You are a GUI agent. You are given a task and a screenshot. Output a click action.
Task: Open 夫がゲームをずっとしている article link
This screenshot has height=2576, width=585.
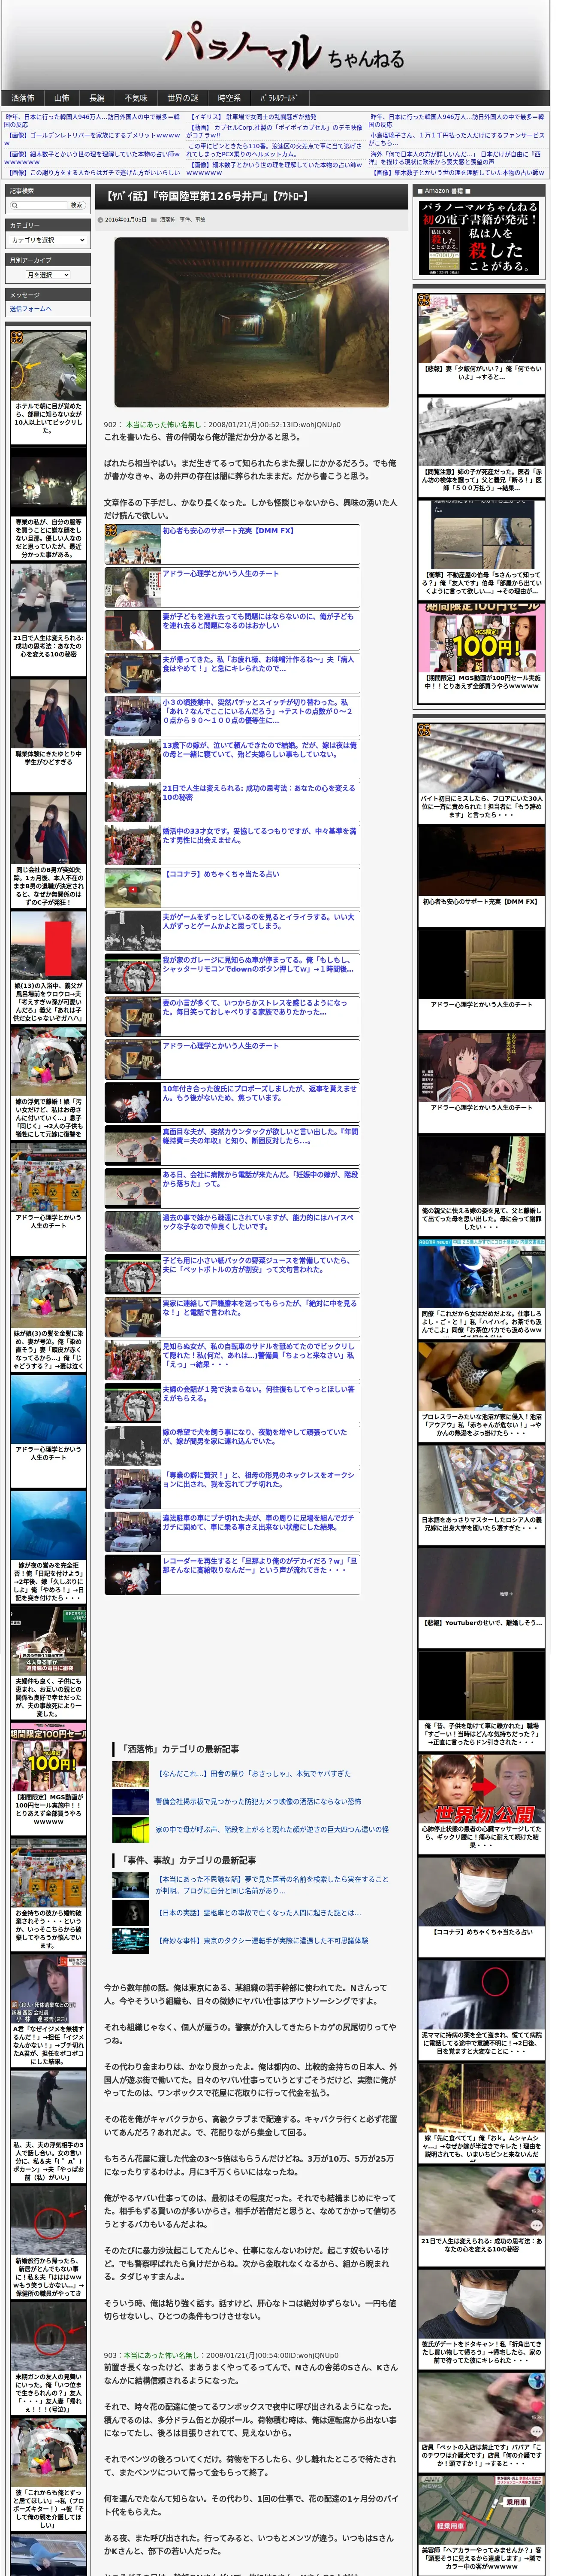coord(258,922)
